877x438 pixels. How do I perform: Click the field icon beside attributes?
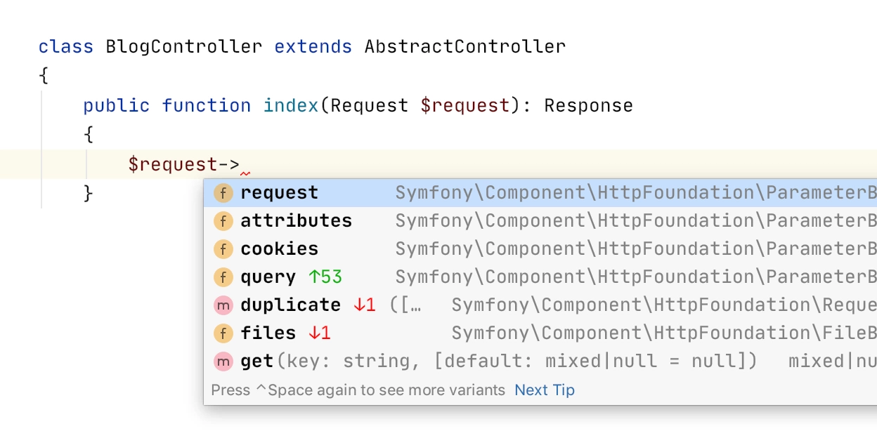pos(223,221)
